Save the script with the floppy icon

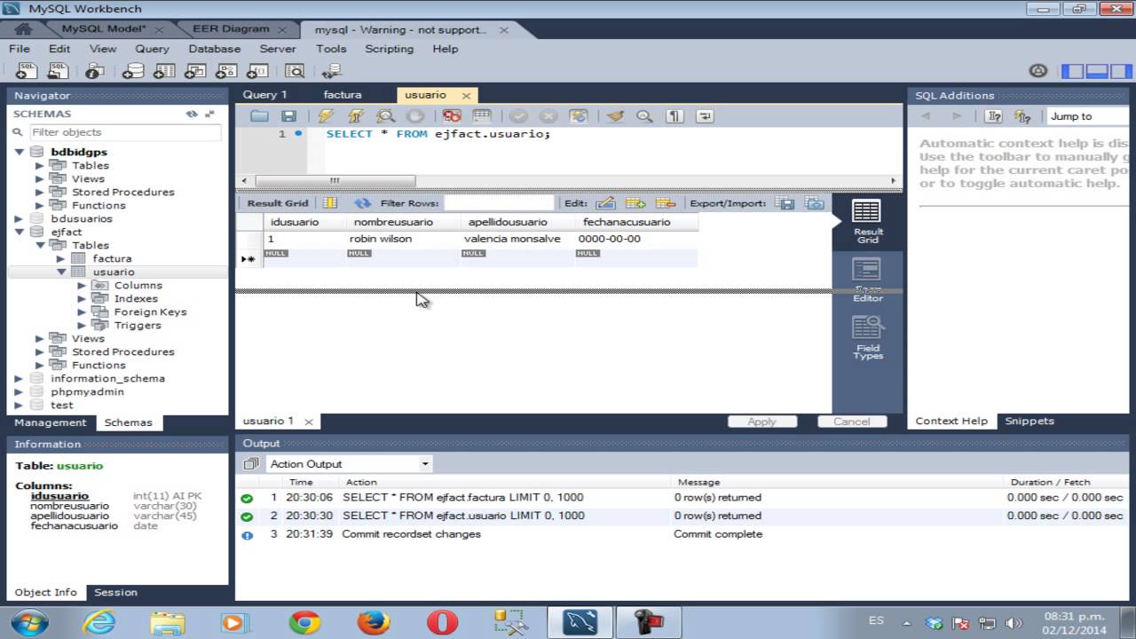pyautogui.click(x=288, y=116)
